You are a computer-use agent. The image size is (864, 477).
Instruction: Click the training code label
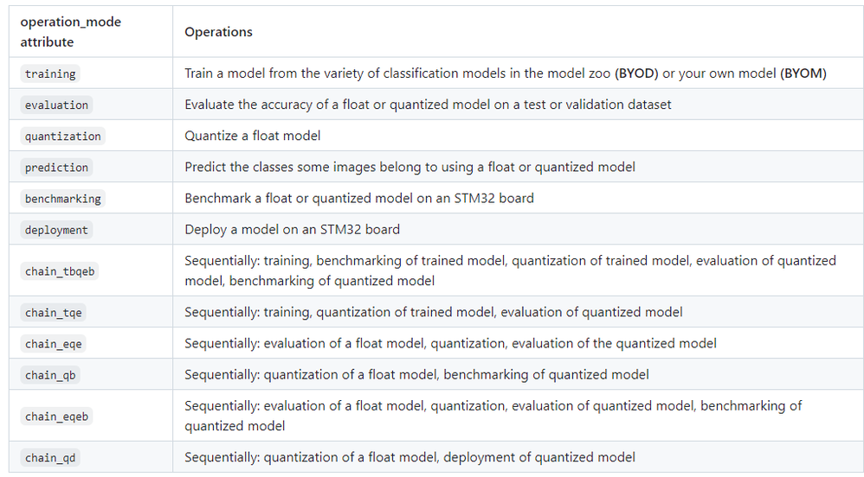[x=50, y=73]
